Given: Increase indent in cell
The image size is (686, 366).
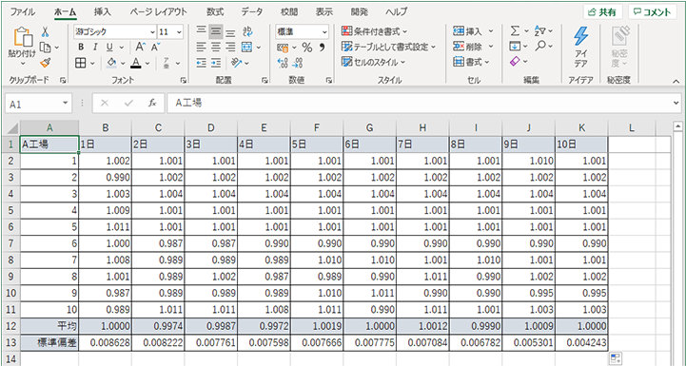Looking at the screenshot, I should pyautogui.click(x=216, y=63).
